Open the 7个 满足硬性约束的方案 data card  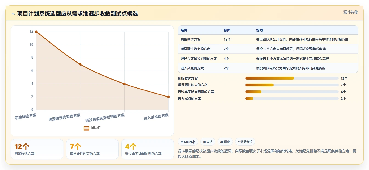click(92, 149)
